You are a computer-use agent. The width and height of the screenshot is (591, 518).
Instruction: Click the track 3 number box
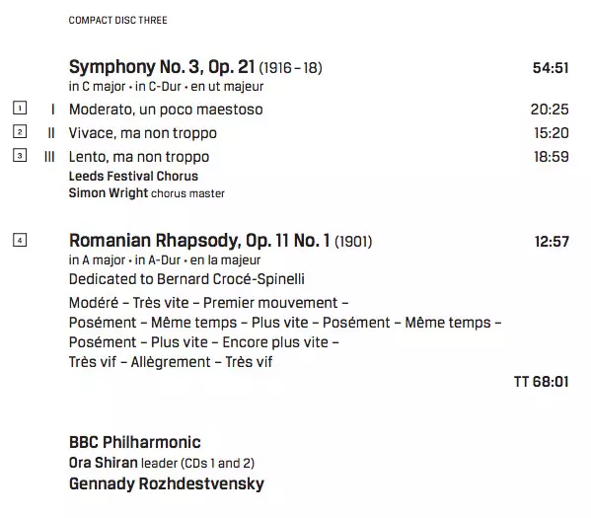[20, 155]
